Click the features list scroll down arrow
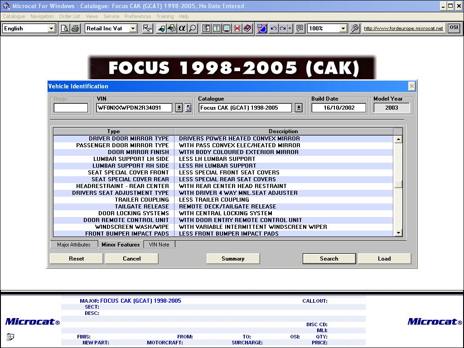 (x=398, y=233)
